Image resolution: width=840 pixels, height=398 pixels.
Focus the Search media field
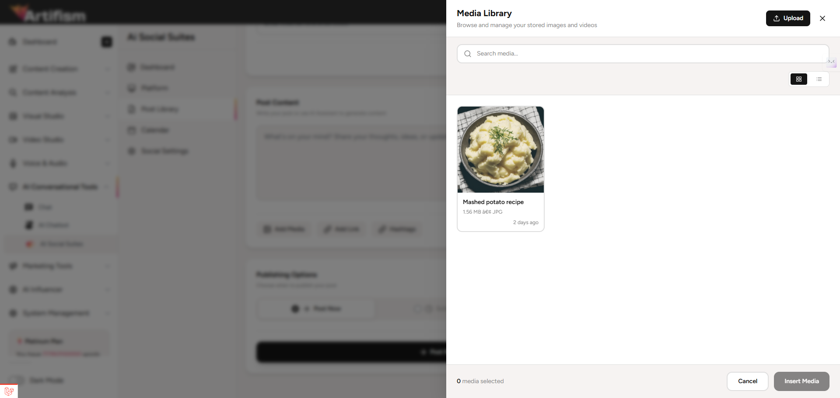click(643, 54)
